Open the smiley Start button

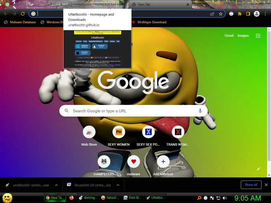[7, 198]
